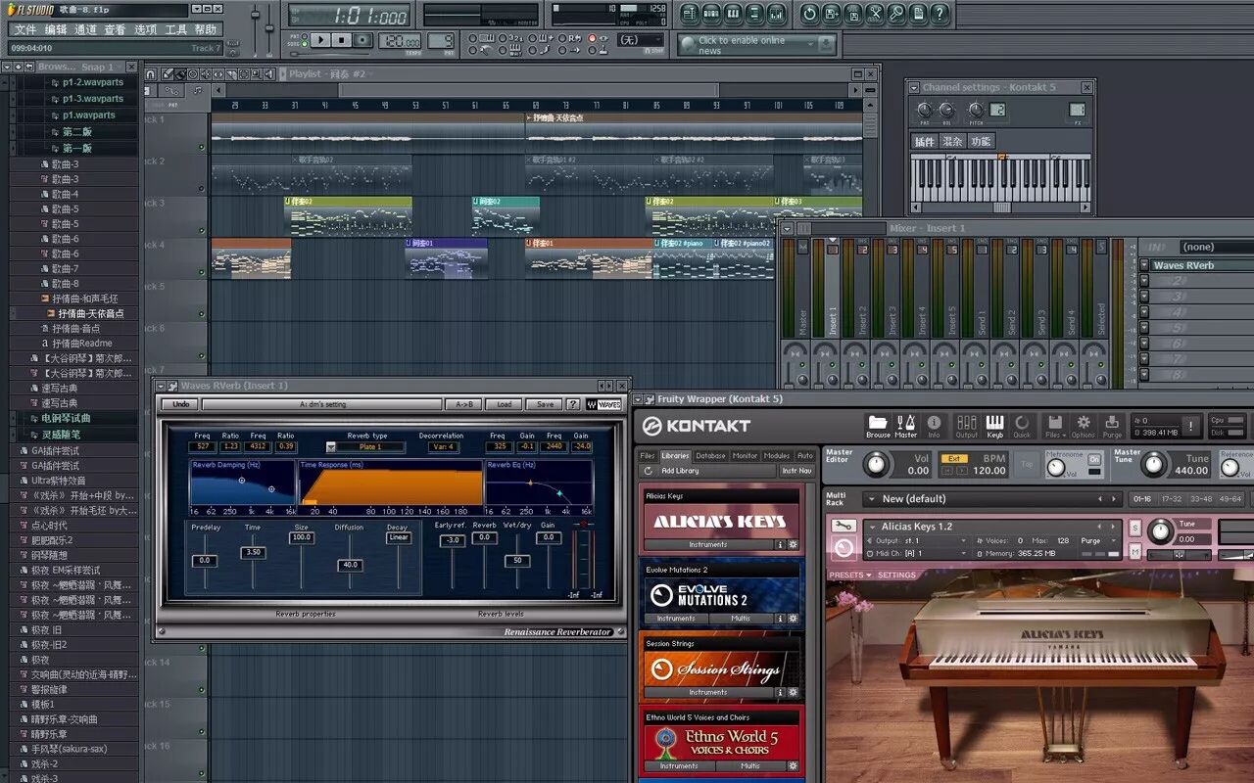Screen dimensions: 1254x783
Task: Open the mixer icon in the top toolbar
Action: click(x=777, y=14)
